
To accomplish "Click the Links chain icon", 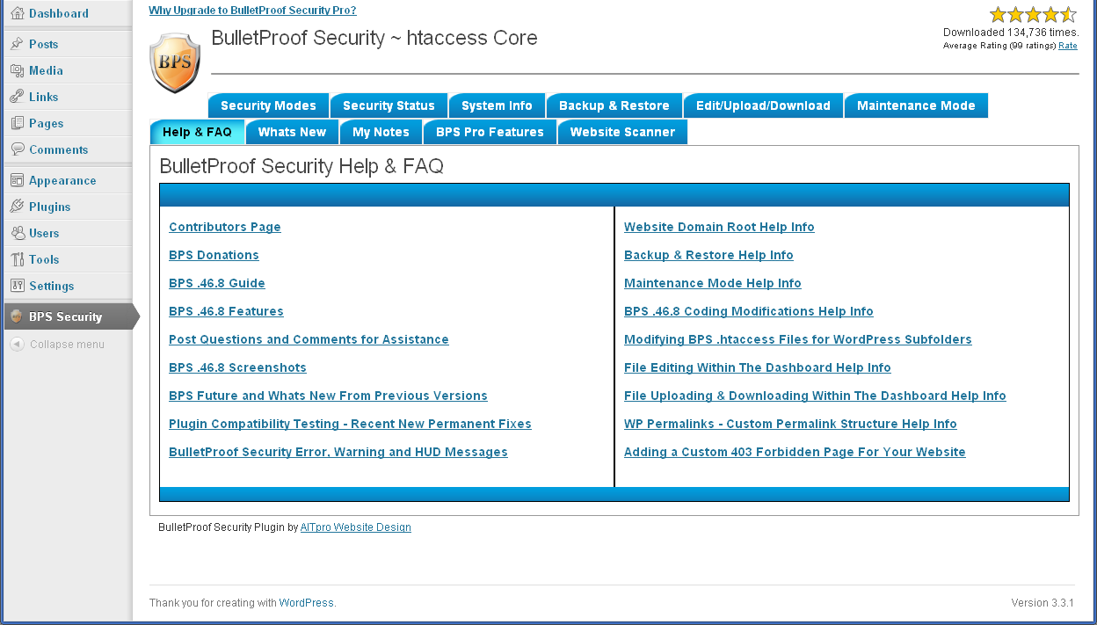I will [17, 97].
